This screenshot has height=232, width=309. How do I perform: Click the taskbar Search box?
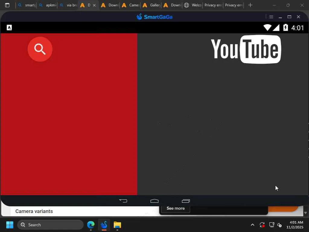[50, 225]
